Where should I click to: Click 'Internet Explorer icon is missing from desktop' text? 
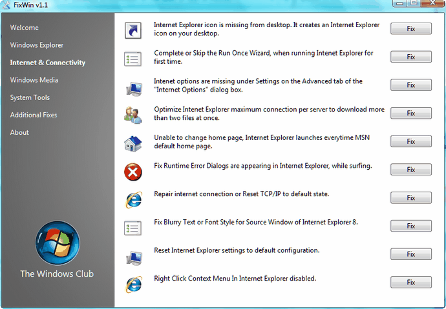[x=266, y=29]
